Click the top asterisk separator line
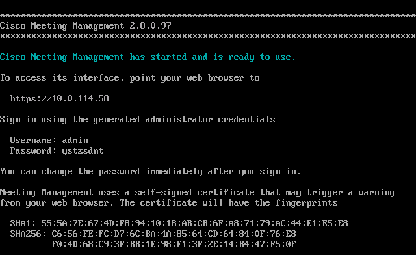Screen dimensions: 416x255 click(208, 16)
